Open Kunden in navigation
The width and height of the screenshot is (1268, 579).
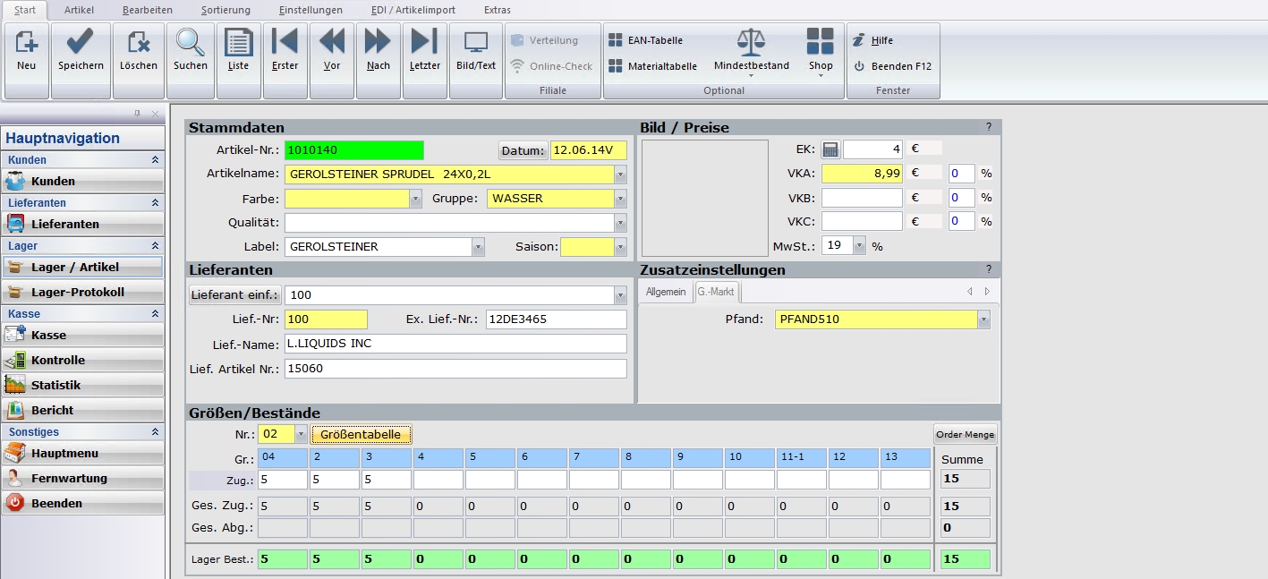[x=82, y=182]
